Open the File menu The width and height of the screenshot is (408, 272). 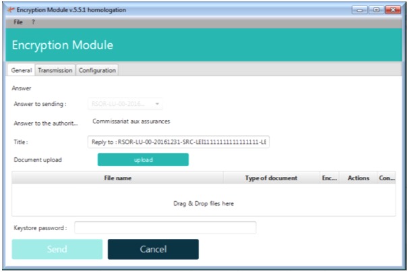(18, 22)
